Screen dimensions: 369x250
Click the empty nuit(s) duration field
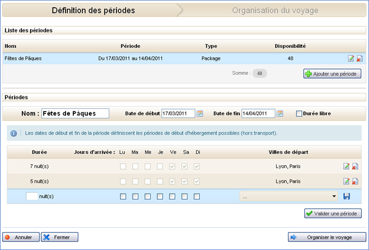(x=32, y=196)
